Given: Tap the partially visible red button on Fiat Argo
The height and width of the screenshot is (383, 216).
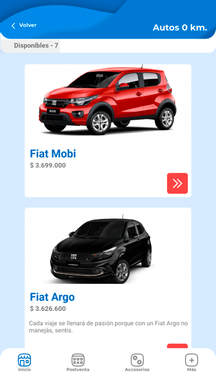Looking at the screenshot, I should (177, 346).
